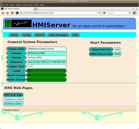Click the search magnifier icon
Screen dimensions: 139x129
[x=130, y=13]
